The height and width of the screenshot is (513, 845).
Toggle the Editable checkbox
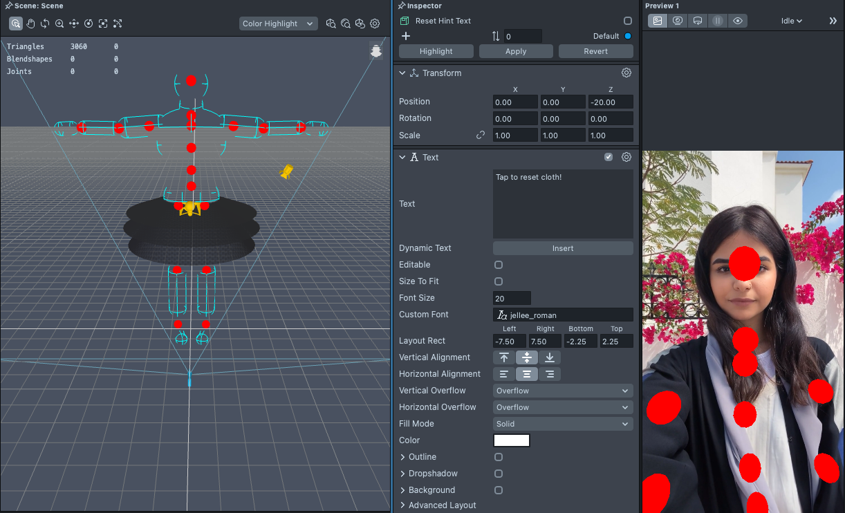click(499, 265)
